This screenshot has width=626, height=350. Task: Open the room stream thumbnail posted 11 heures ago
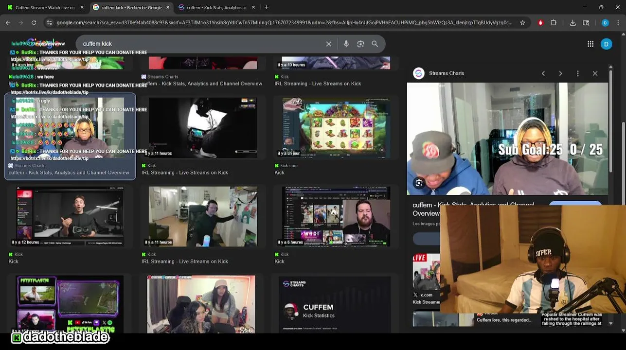pyautogui.click(x=203, y=216)
